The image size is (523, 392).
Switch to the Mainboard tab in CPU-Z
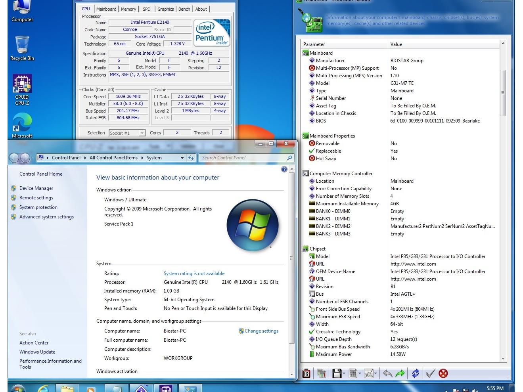(106, 9)
